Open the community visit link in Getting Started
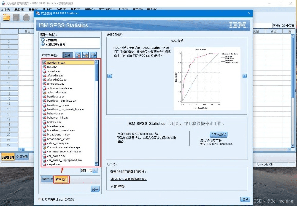 tap(129, 179)
